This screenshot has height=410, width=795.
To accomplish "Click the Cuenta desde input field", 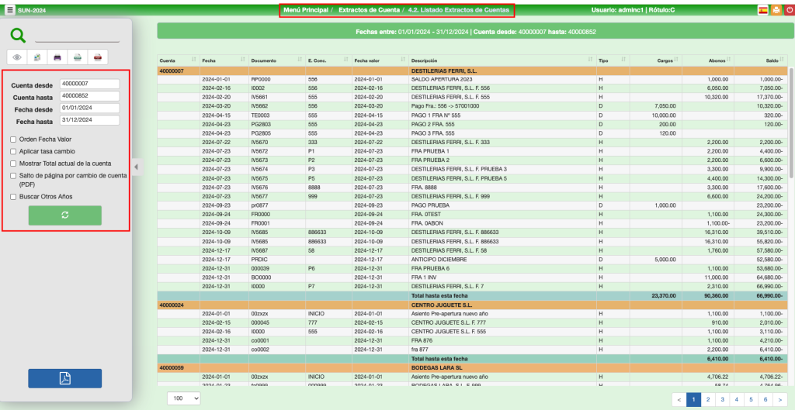I will pyautogui.click(x=89, y=84).
